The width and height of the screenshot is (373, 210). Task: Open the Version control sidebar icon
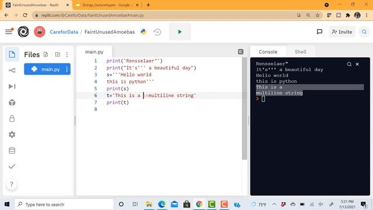point(12,70)
